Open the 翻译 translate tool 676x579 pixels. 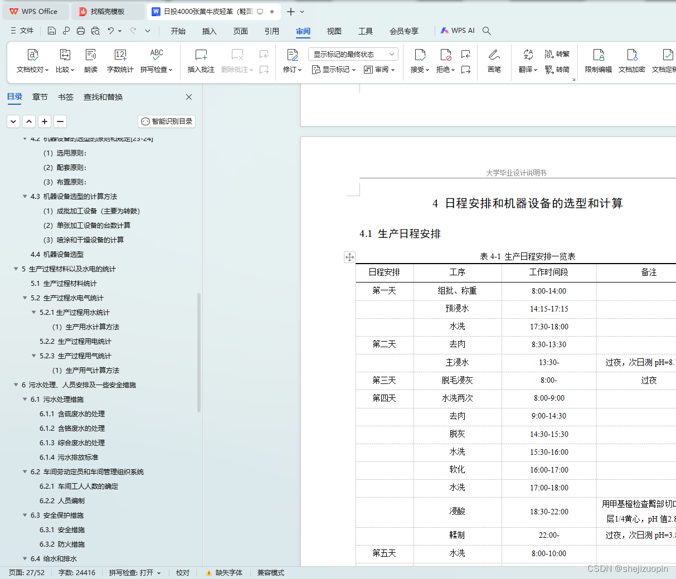point(528,61)
